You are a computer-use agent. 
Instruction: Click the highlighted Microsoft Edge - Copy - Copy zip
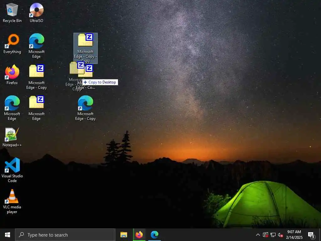[85, 48]
